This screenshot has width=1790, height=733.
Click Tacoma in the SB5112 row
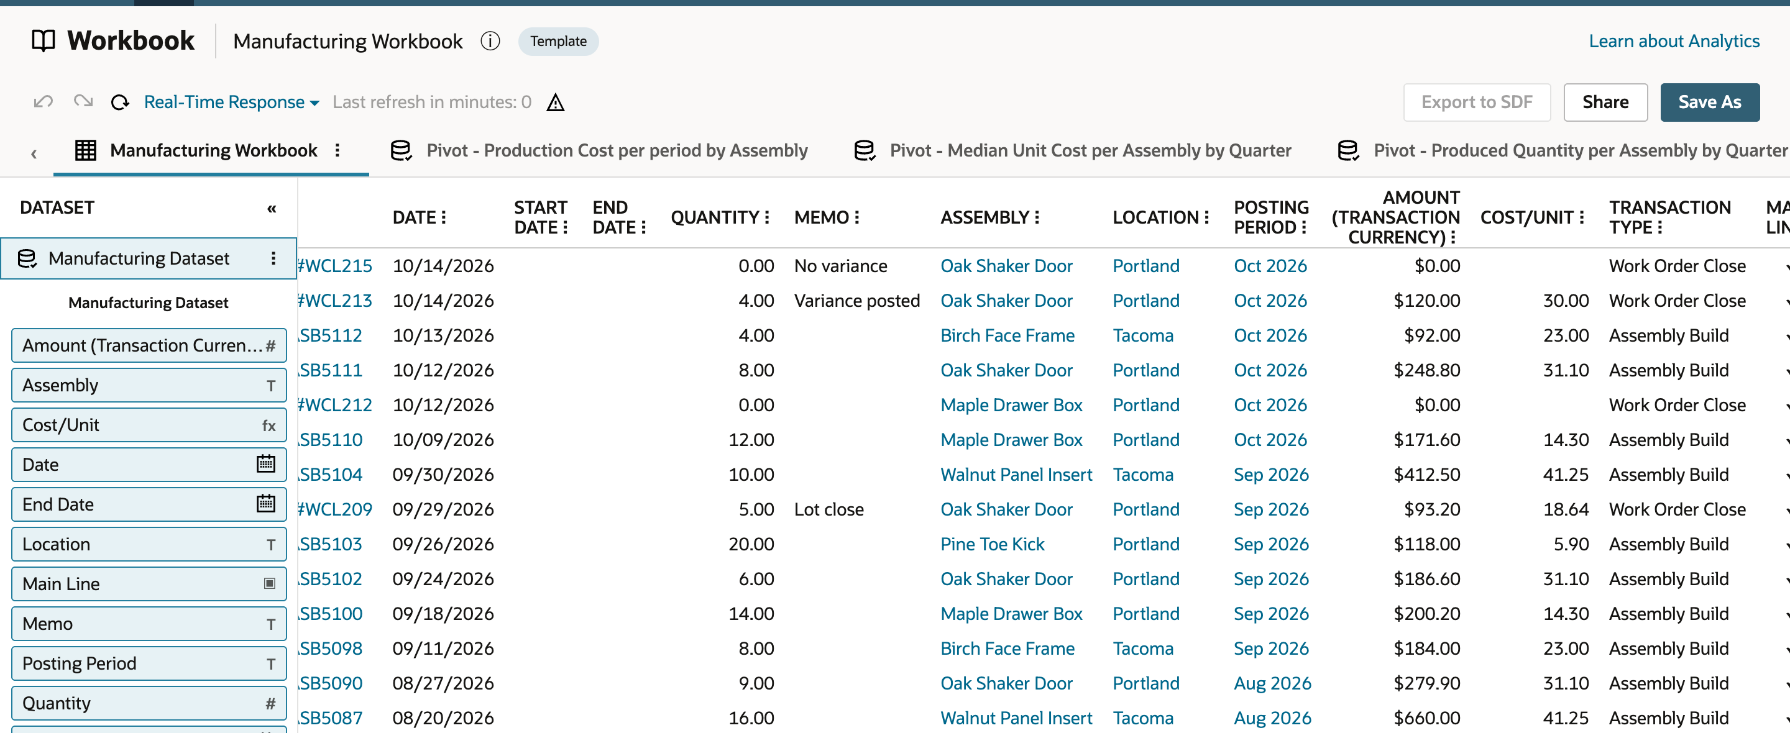1142,335
